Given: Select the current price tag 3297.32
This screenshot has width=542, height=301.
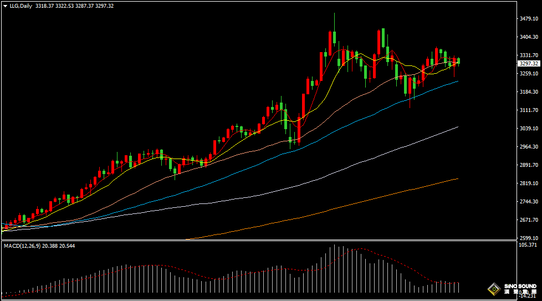Looking at the screenshot, I should tap(529, 64).
